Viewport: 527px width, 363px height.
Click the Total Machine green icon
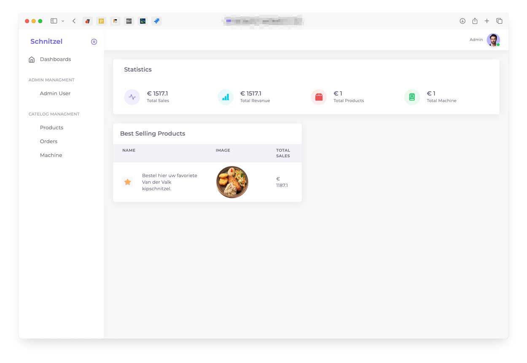[x=412, y=97]
